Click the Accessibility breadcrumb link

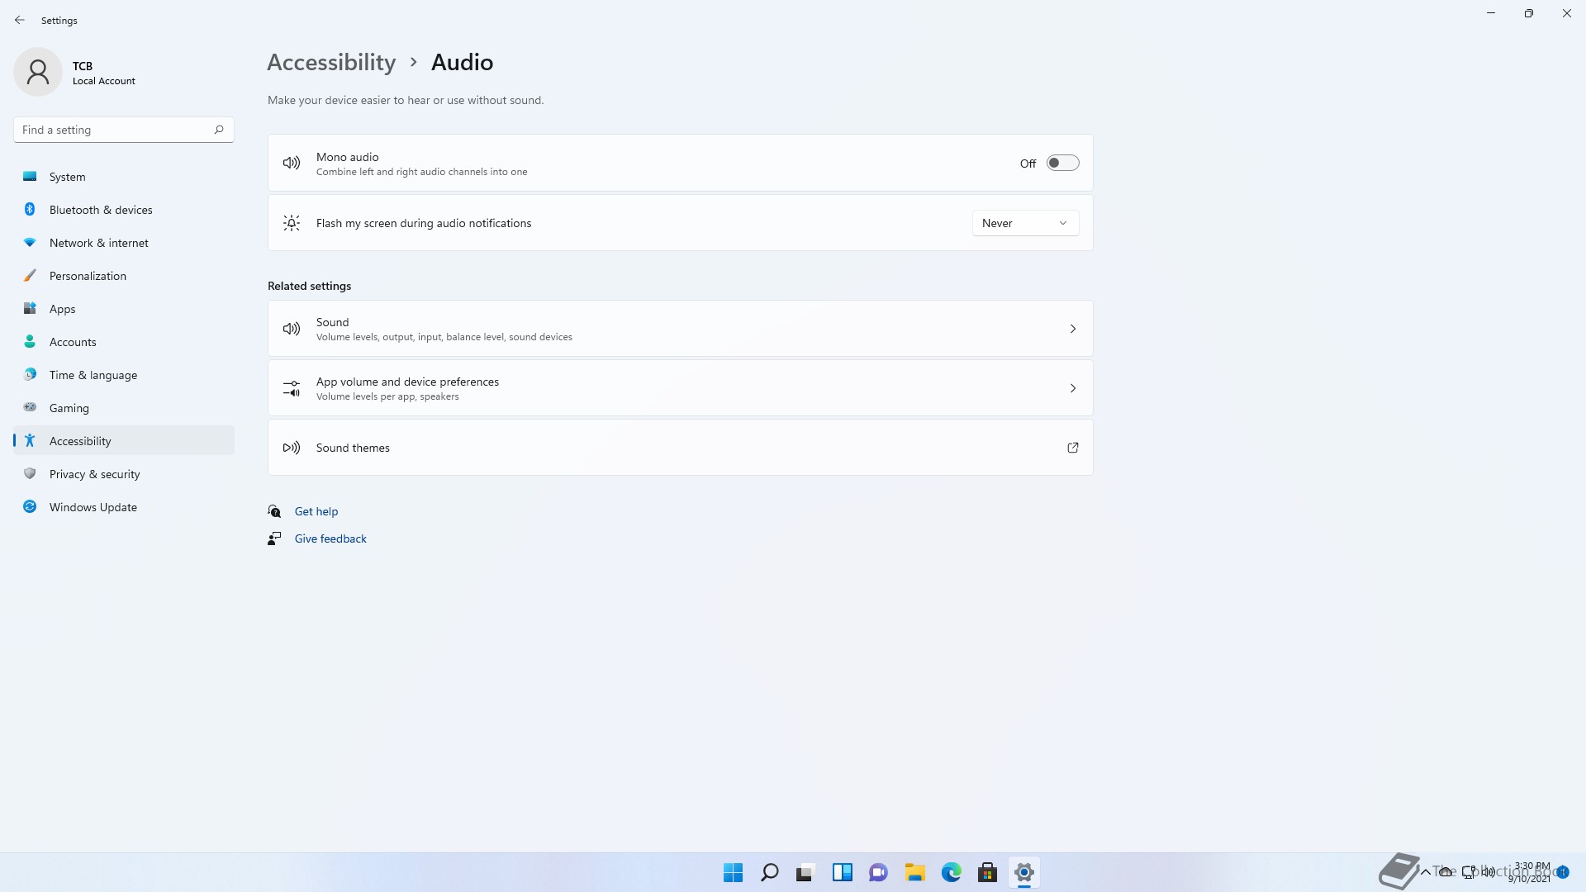coord(331,62)
